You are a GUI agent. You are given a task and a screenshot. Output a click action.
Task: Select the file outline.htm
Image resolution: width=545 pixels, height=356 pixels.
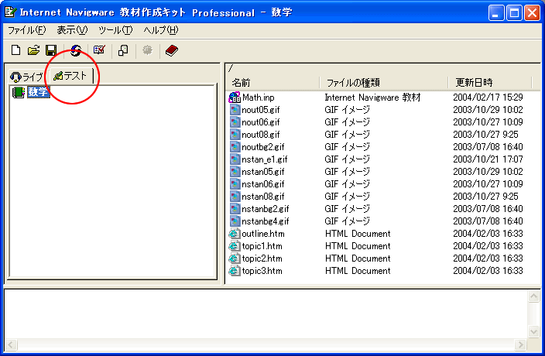tap(263, 234)
